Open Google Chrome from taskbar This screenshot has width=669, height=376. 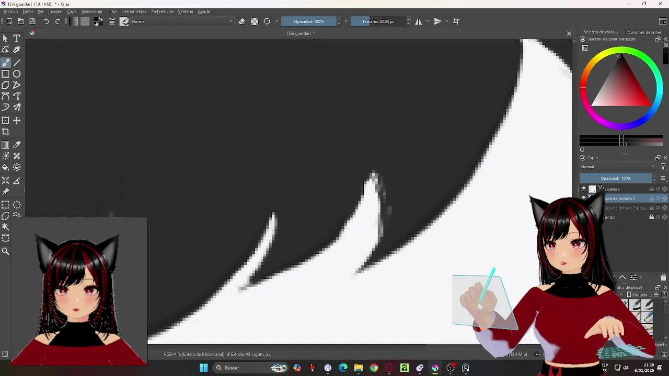click(374, 368)
